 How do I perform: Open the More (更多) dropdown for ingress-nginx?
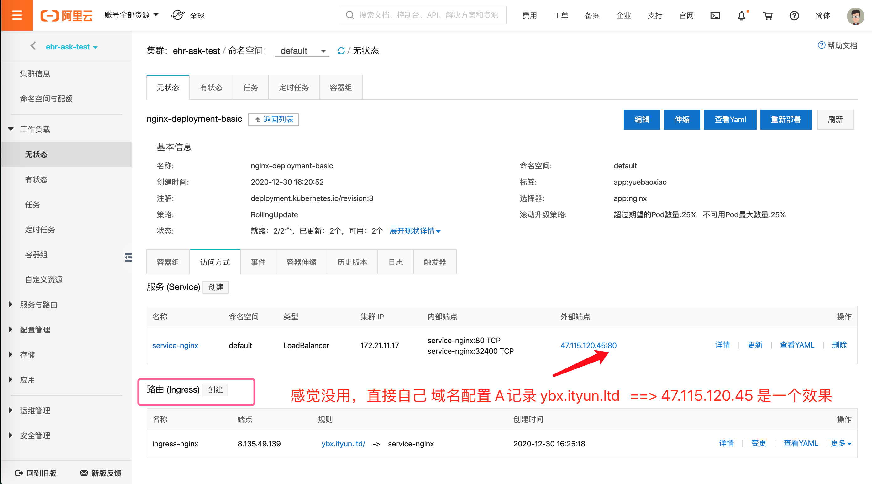coord(841,443)
